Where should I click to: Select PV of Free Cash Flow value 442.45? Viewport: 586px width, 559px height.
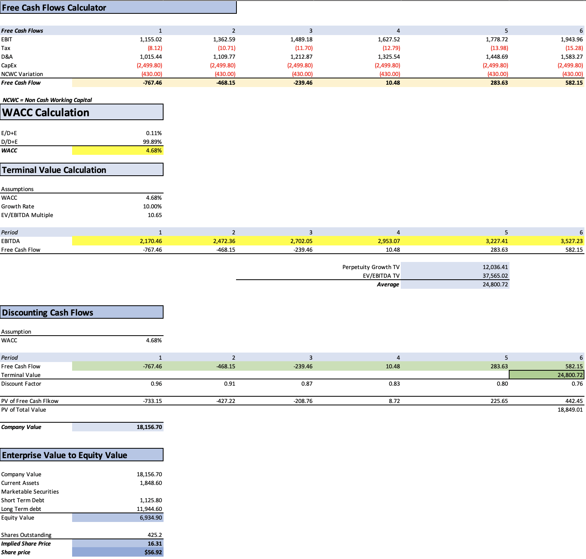click(x=574, y=401)
